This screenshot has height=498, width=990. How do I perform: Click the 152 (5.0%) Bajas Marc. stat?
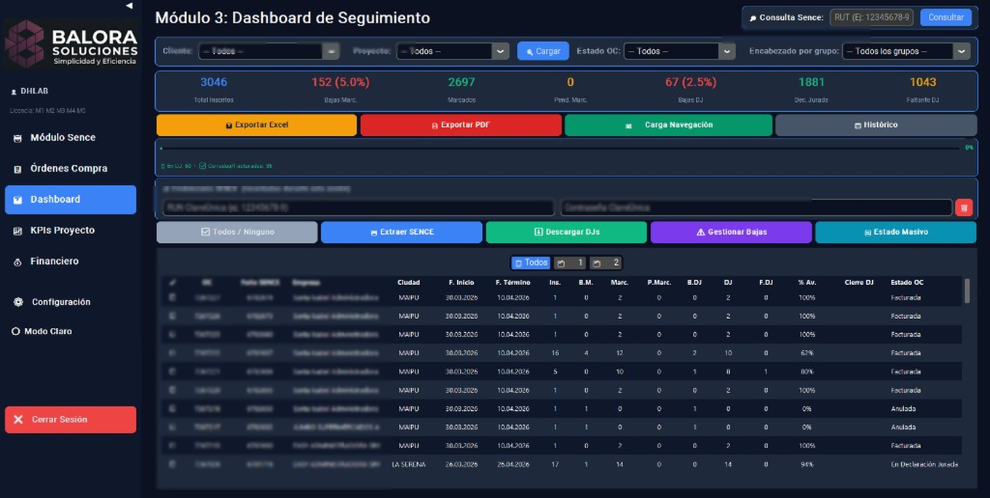pos(341,89)
